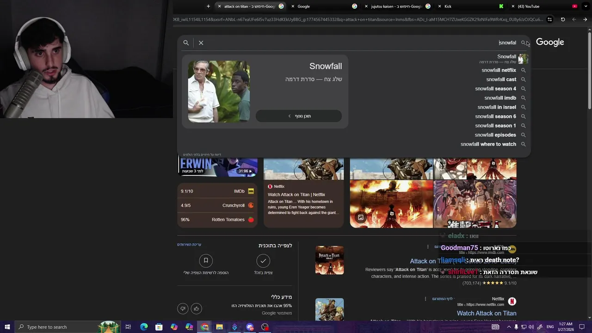Click the report inappropriate predictions link

pyautogui.click(x=202, y=154)
